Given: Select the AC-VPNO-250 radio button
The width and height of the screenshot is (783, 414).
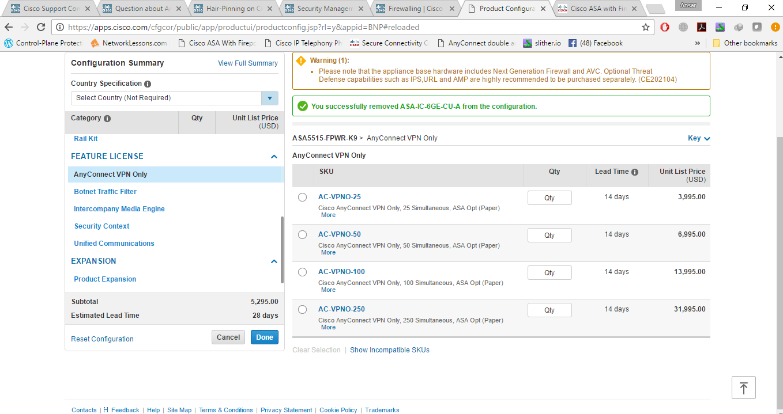Looking at the screenshot, I should pyautogui.click(x=303, y=309).
